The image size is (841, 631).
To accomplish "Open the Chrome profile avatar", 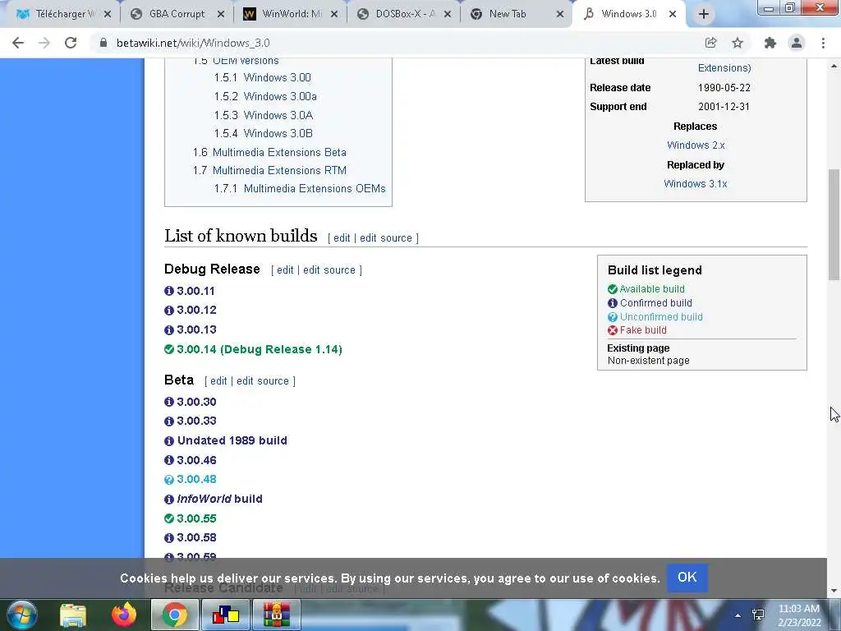I will pyautogui.click(x=797, y=43).
